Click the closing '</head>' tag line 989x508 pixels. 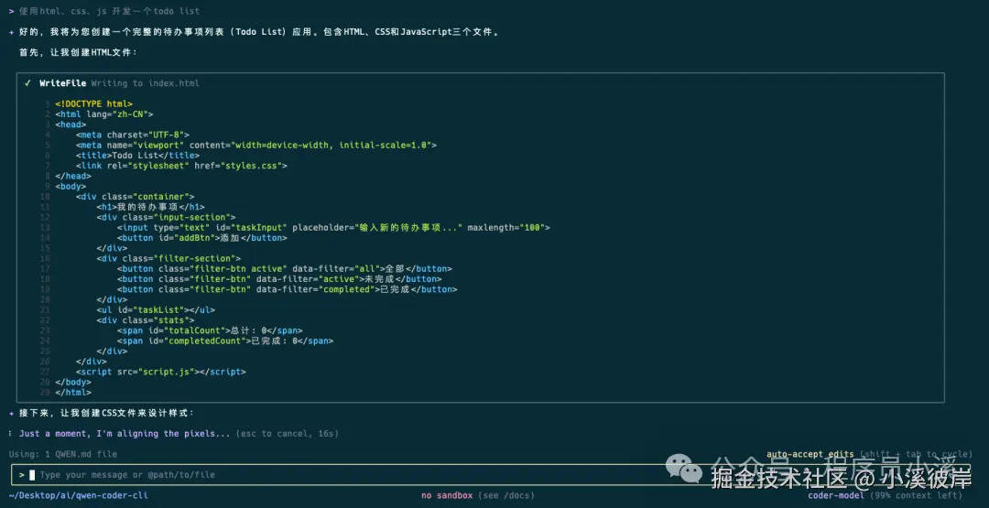tap(73, 176)
